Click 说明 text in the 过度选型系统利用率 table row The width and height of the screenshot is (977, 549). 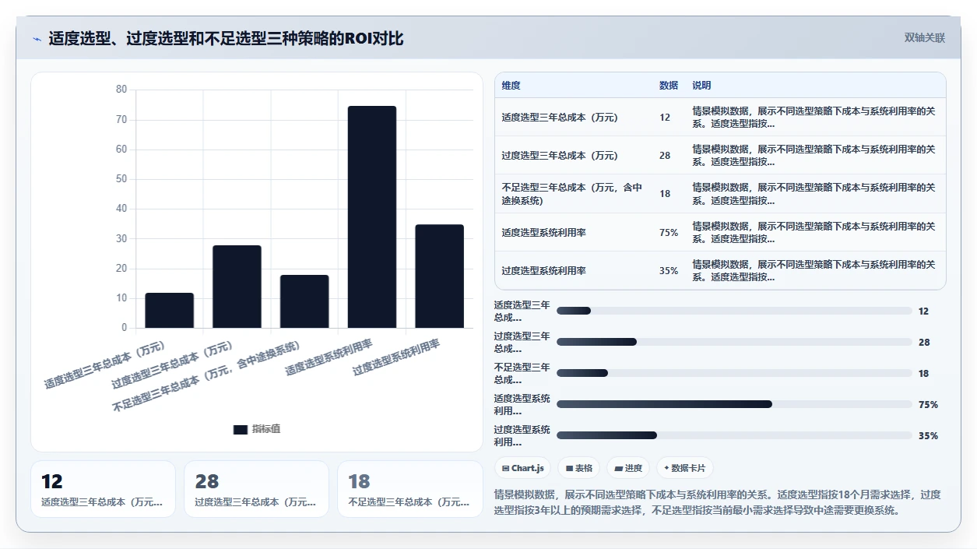click(x=814, y=270)
